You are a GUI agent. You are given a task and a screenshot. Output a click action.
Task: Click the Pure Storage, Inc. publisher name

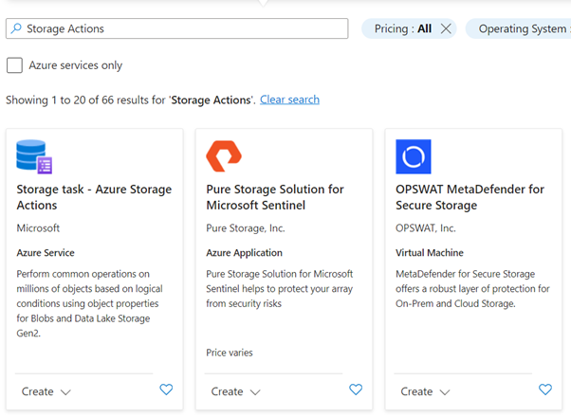click(x=246, y=228)
